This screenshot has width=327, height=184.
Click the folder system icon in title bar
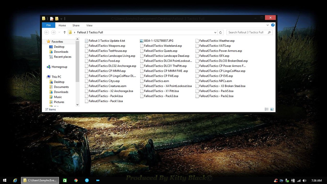tap(44, 18)
